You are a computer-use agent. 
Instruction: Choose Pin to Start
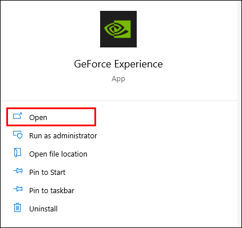tap(47, 173)
